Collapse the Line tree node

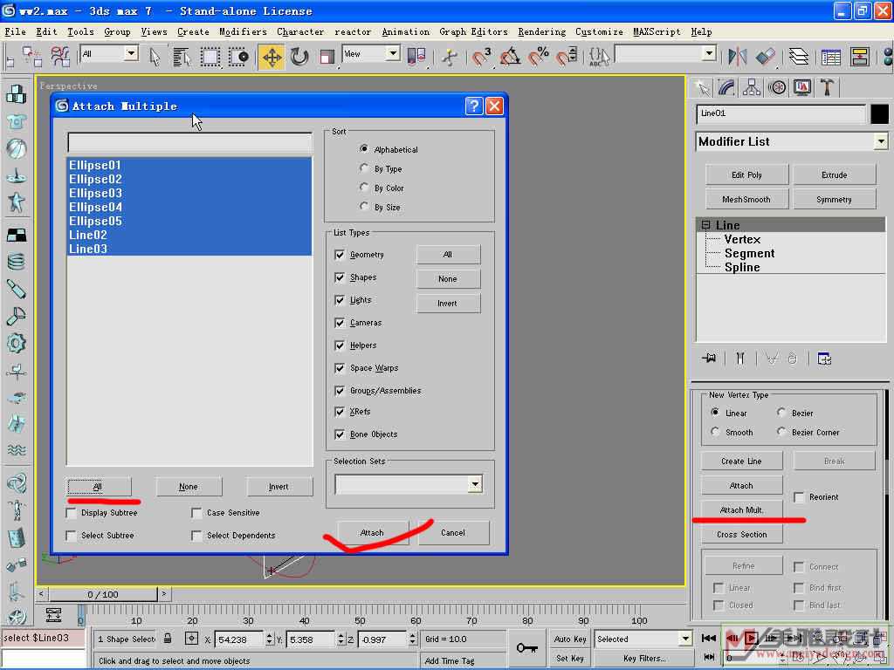click(706, 225)
